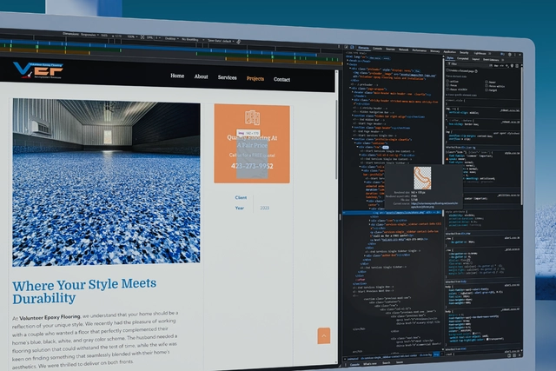This screenshot has height=371, width=556.
Task: Click the rotate screen icon in device toolbar
Action: pos(238,42)
